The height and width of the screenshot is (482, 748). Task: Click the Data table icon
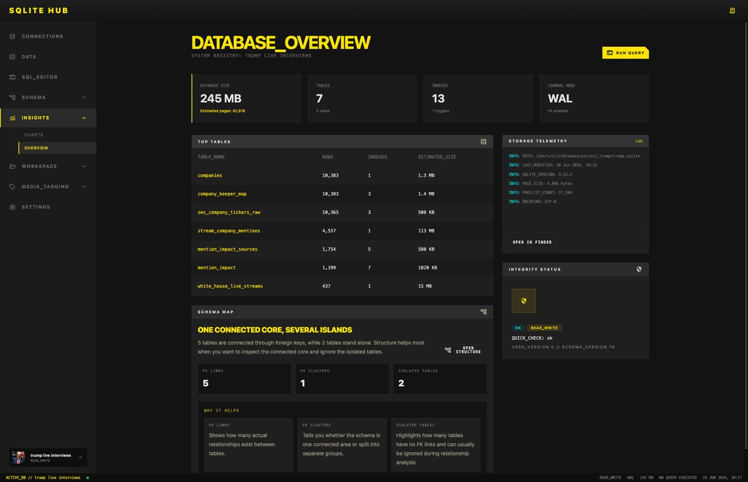[12, 57]
